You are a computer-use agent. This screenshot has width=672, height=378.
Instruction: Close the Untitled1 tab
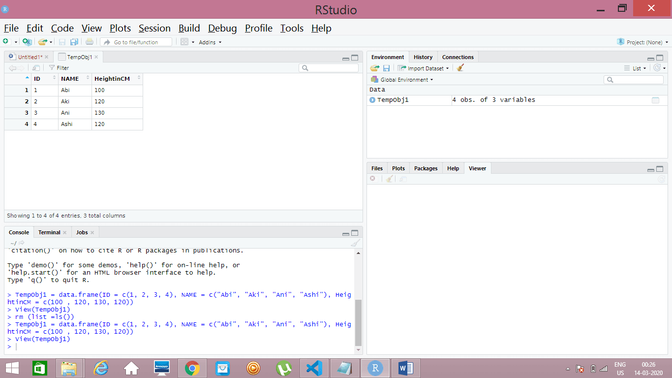[x=47, y=57]
